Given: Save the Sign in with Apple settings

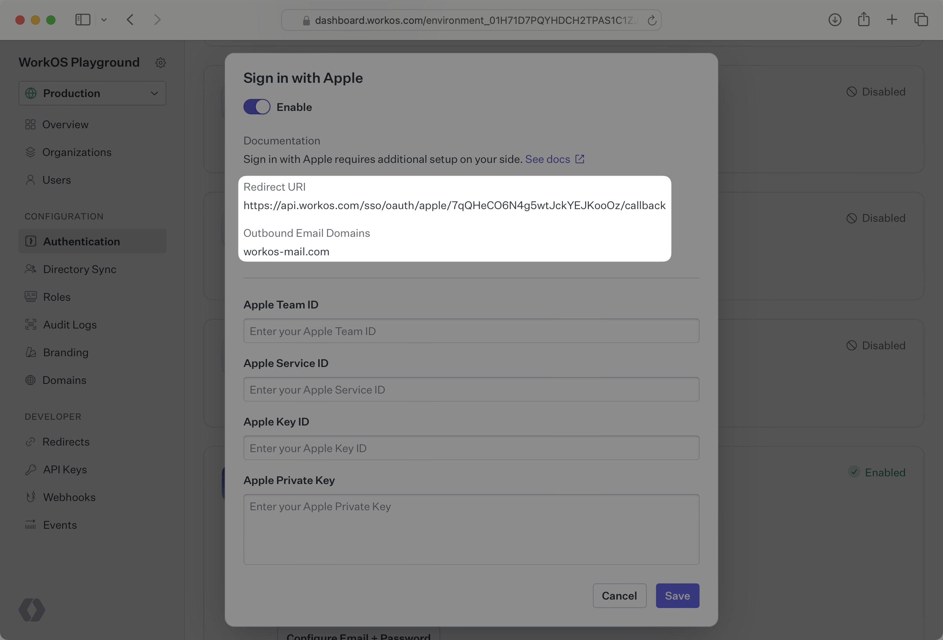Looking at the screenshot, I should coord(677,595).
